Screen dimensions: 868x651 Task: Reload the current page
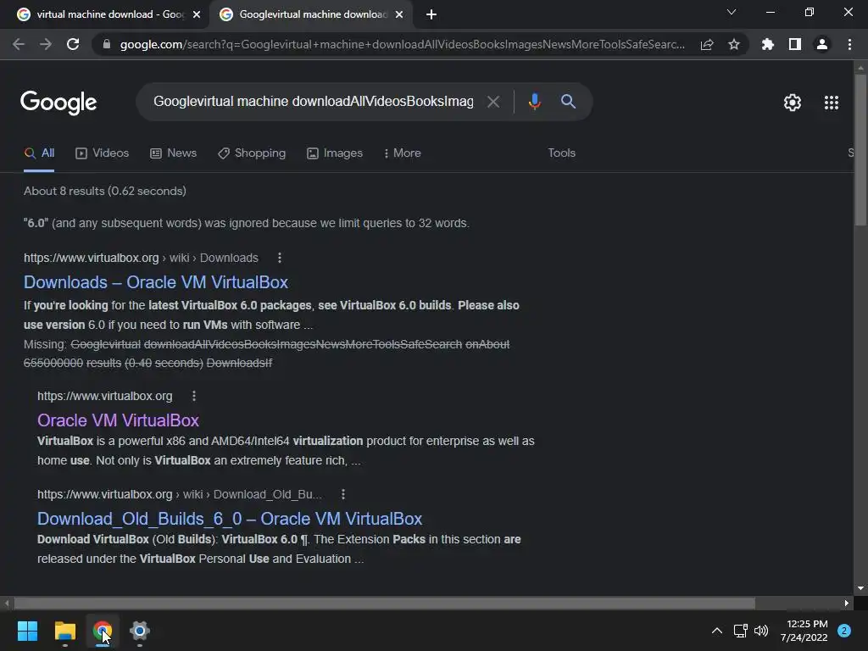pos(73,44)
